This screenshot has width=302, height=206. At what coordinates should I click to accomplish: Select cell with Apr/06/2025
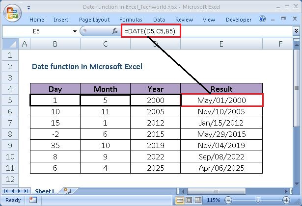click(x=221, y=168)
